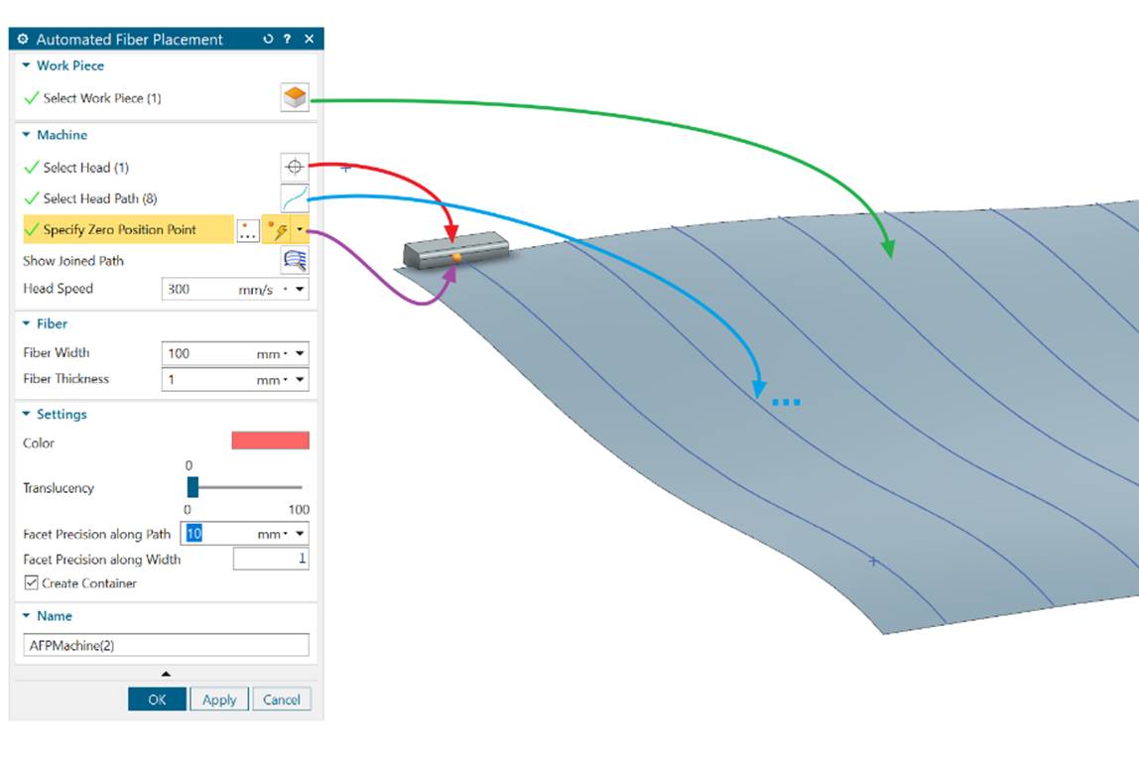Image resolution: width=1139 pixels, height=760 pixels.
Task: Open the point type dropdown arrow
Action: [x=301, y=230]
